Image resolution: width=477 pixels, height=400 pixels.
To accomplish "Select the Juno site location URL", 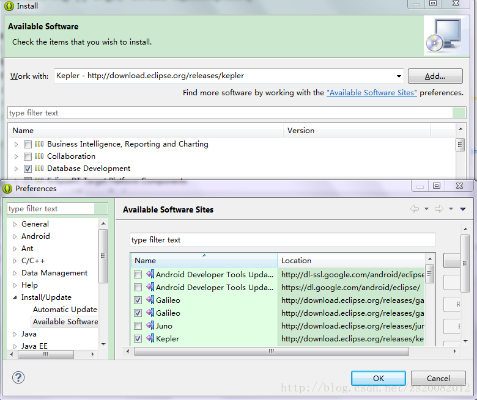I will click(353, 326).
